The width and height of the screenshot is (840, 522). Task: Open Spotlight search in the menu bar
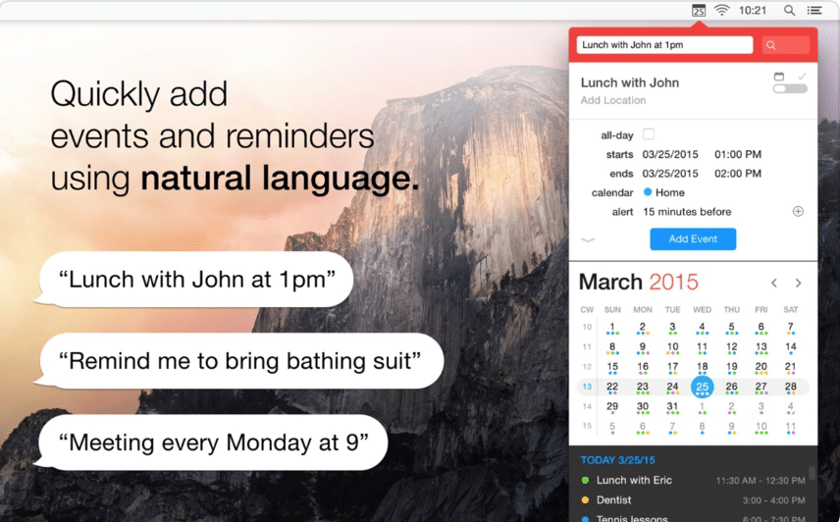point(789,10)
